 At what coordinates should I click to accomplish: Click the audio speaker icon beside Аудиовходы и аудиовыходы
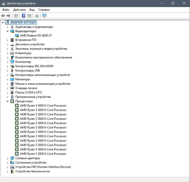point(12,27)
